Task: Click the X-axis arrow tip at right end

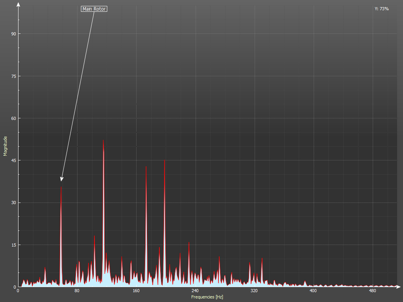Action: click(x=400, y=287)
